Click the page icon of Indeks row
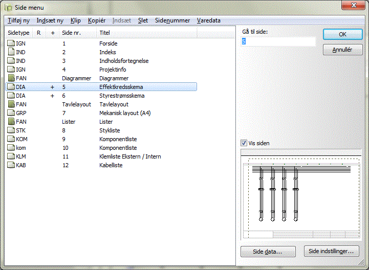 point(11,52)
